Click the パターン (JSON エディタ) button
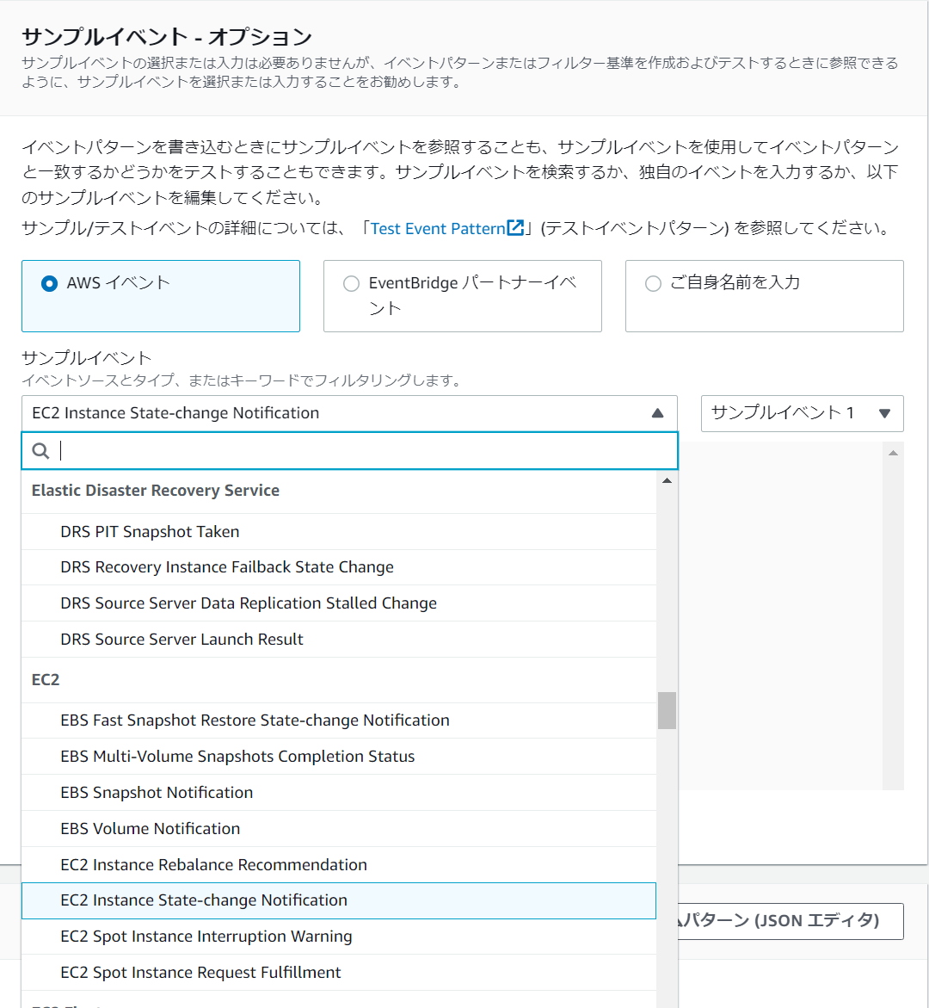 pos(791,921)
